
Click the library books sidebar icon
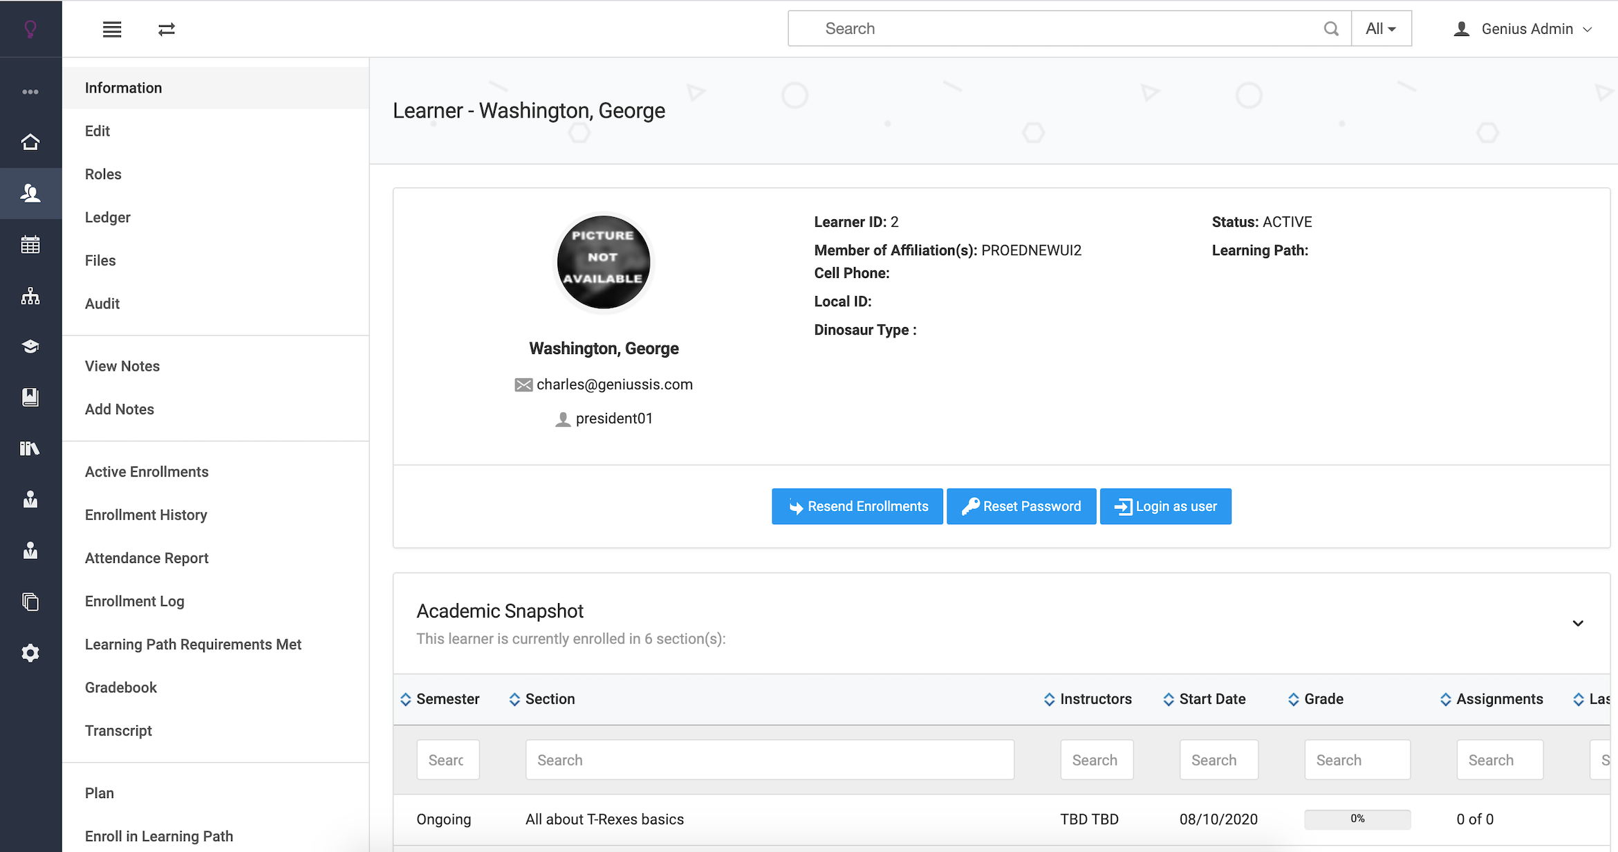[30, 448]
